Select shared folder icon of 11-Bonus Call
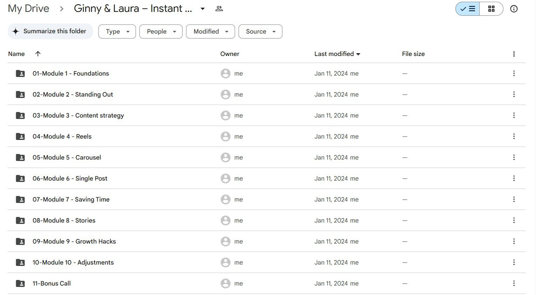The height and width of the screenshot is (295, 536). [x=20, y=283]
